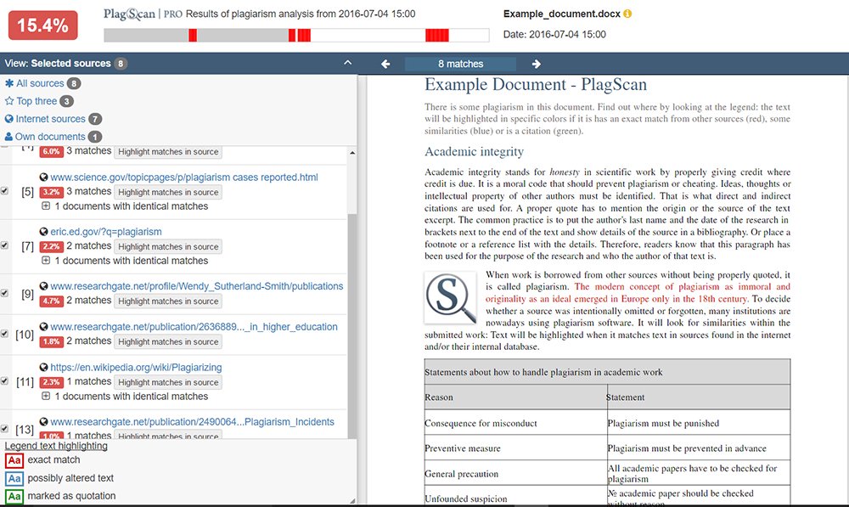Click globe icon before Wendy_Sutherland-Smith link
This screenshot has height=507, width=849.
(44, 286)
